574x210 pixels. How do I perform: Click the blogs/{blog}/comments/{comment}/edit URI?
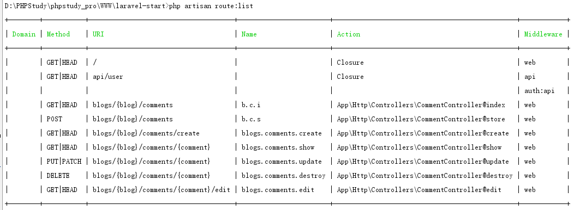click(x=162, y=190)
